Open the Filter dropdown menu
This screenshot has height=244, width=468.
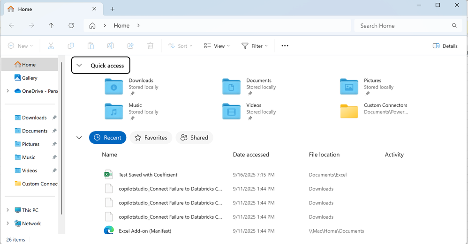[x=255, y=46]
